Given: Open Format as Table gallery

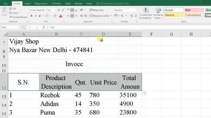Looking at the screenshot, I should pos(158,13).
